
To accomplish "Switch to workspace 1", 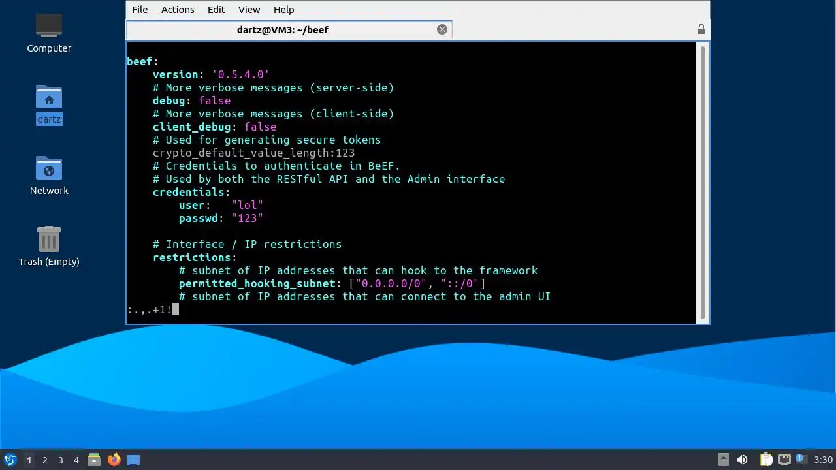I will click(x=29, y=460).
